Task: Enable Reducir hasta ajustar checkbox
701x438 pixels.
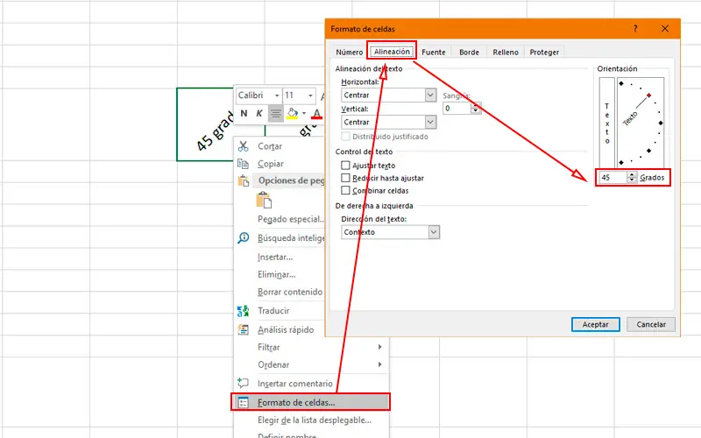Action: tap(345, 178)
